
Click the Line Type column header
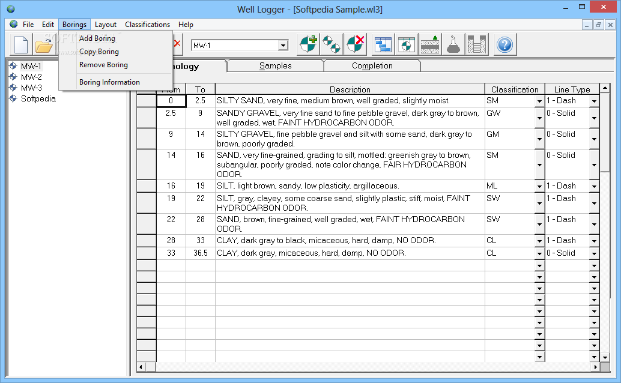click(x=572, y=89)
